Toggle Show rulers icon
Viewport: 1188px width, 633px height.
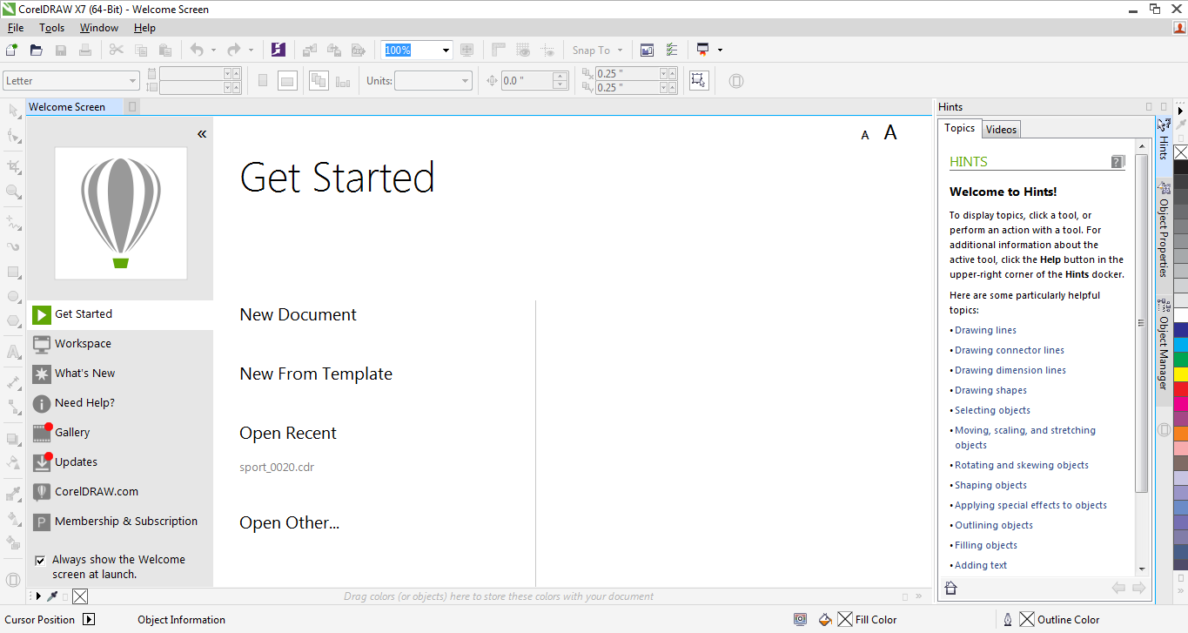(500, 50)
